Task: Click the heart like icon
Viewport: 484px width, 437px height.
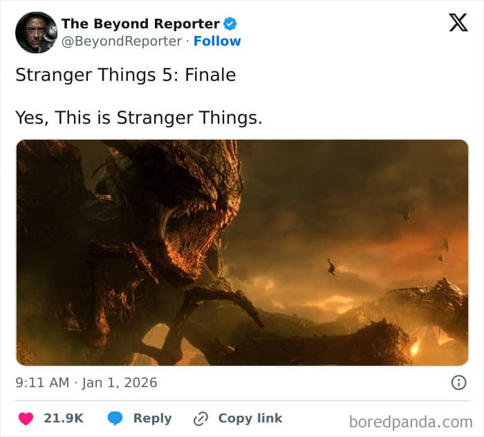Action: pyautogui.click(x=27, y=418)
